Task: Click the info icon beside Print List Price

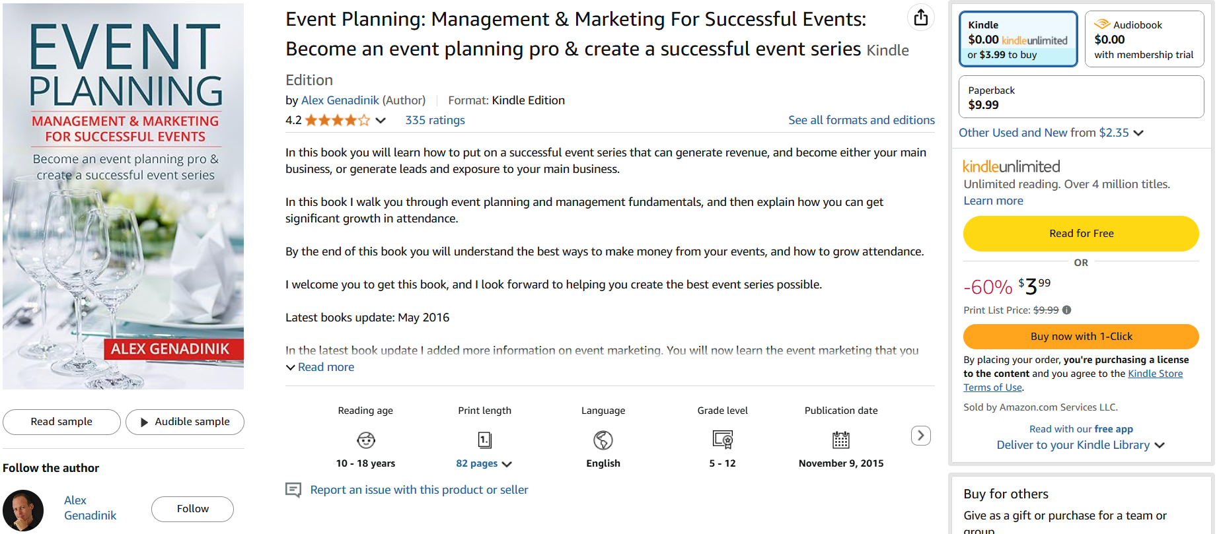Action: point(1067,310)
